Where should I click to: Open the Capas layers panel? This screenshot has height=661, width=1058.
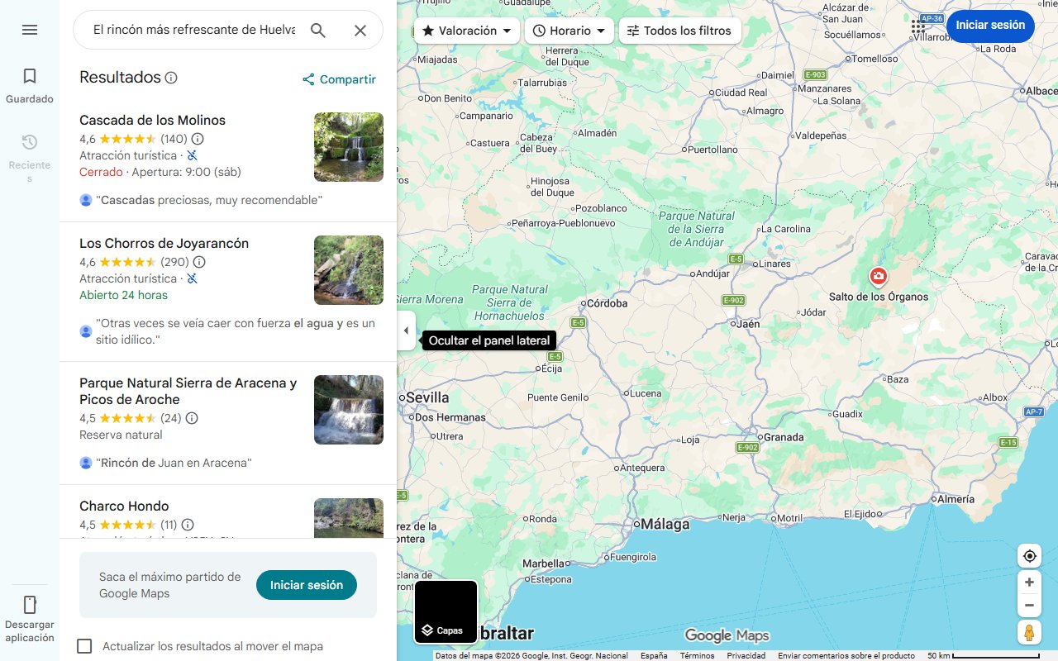[x=446, y=611]
